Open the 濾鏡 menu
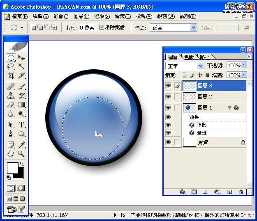 (x=123, y=16)
